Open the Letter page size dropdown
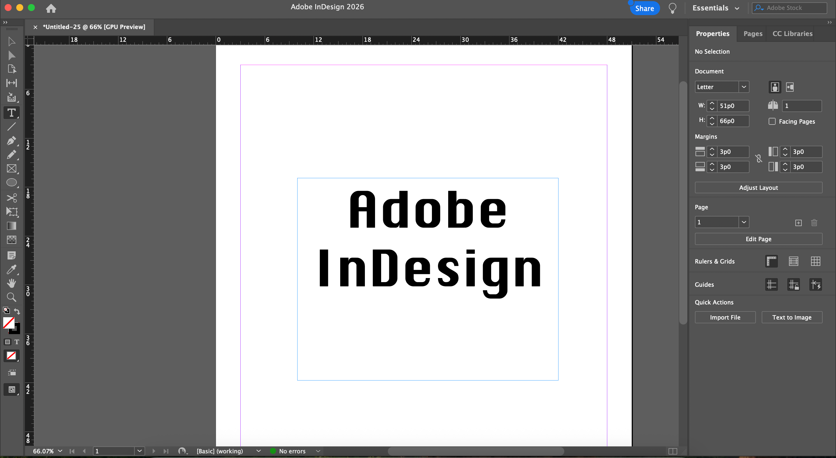The width and height of the screenshot is (836, 458). (743, 87)
